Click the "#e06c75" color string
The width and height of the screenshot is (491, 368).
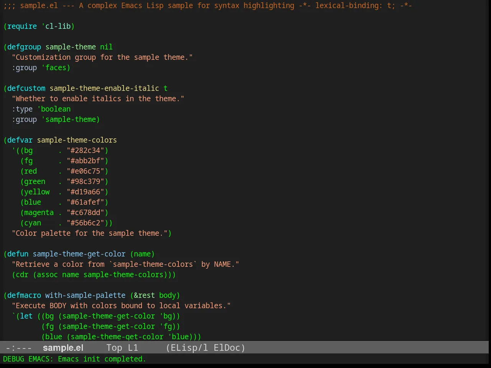pos(86,171)
